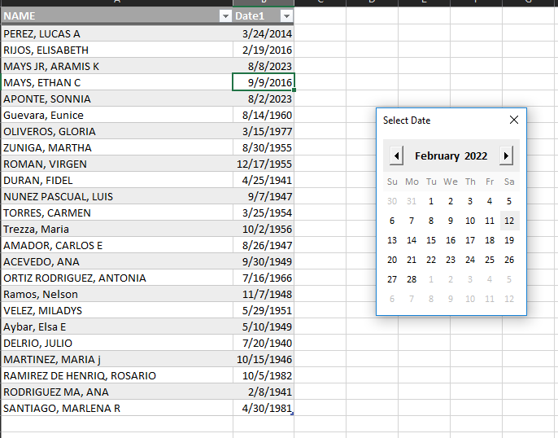Screen dimensions: 558x438
Task: Select cell Trezza, Maria
Action: [117, 230]
